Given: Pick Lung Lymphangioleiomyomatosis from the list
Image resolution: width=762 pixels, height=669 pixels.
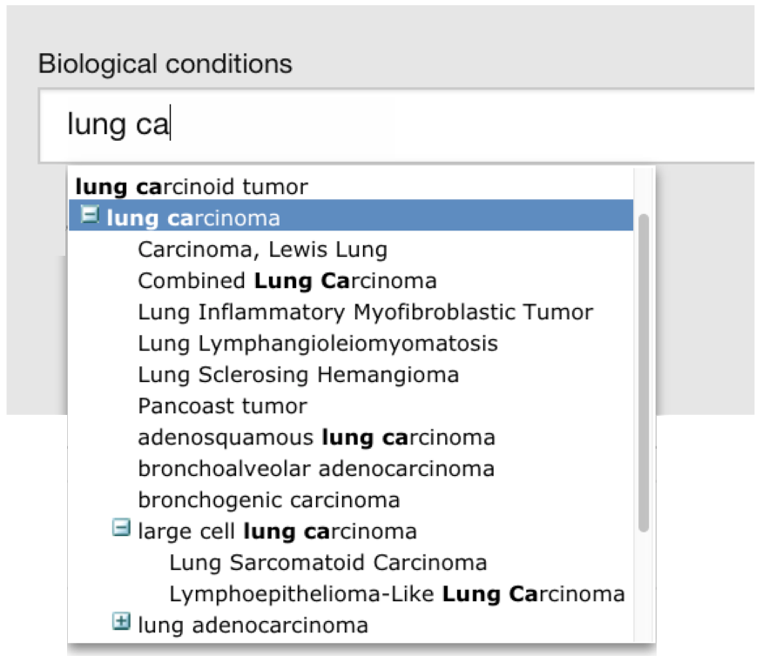Looking at the screenshot, I should (x=317, y=344).
